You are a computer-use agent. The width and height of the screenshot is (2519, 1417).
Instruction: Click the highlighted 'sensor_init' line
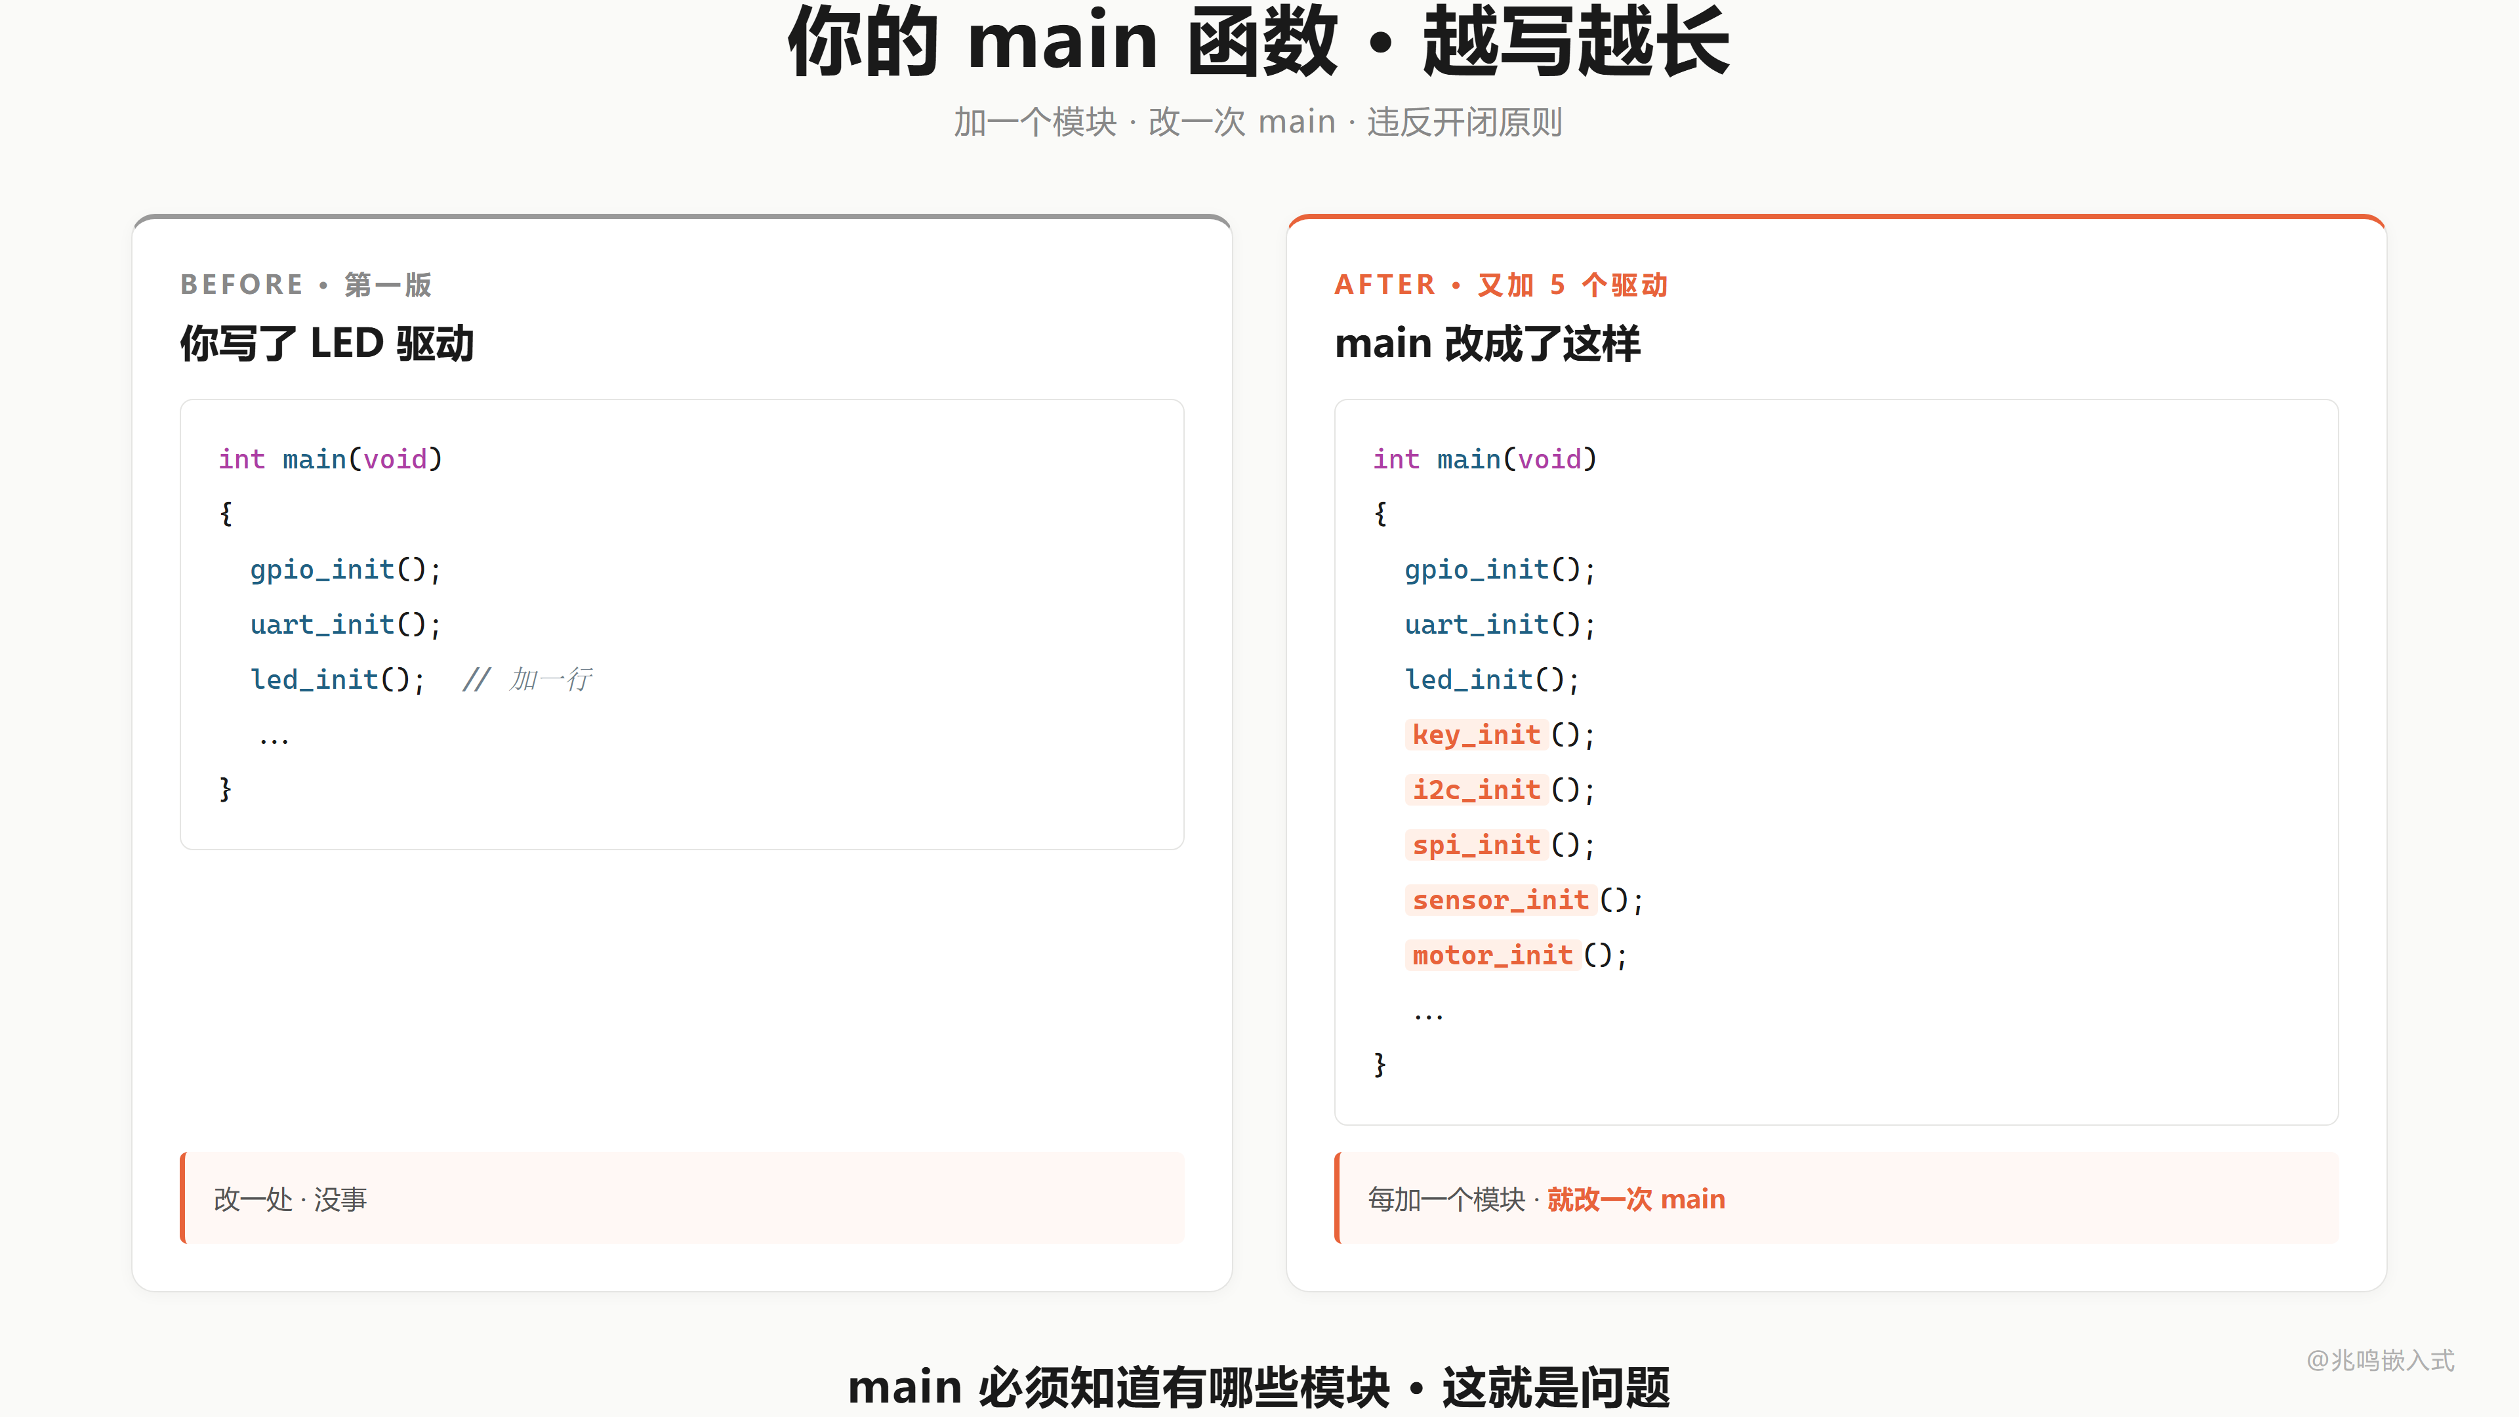(x=1523, y=899)
